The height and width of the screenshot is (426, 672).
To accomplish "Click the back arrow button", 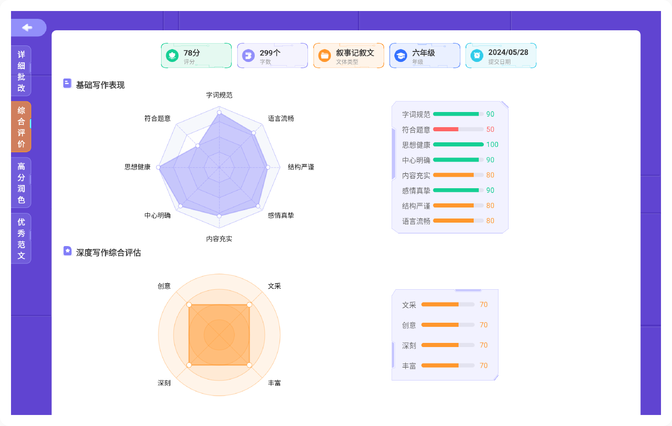I will [28, 28].
